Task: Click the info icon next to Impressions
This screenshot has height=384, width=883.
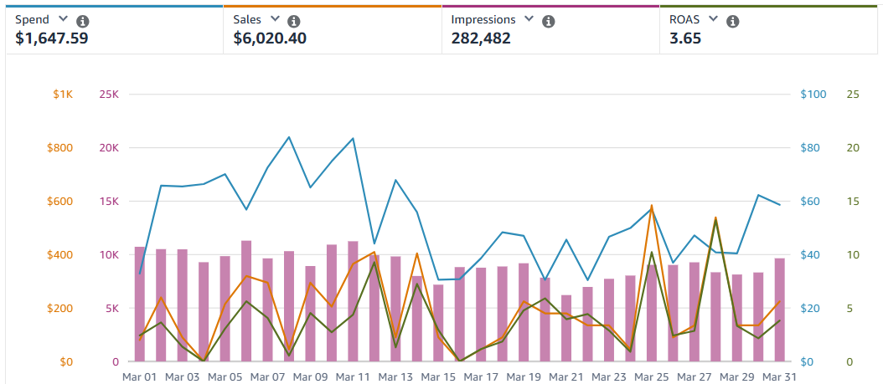Action: pos(548,20)
